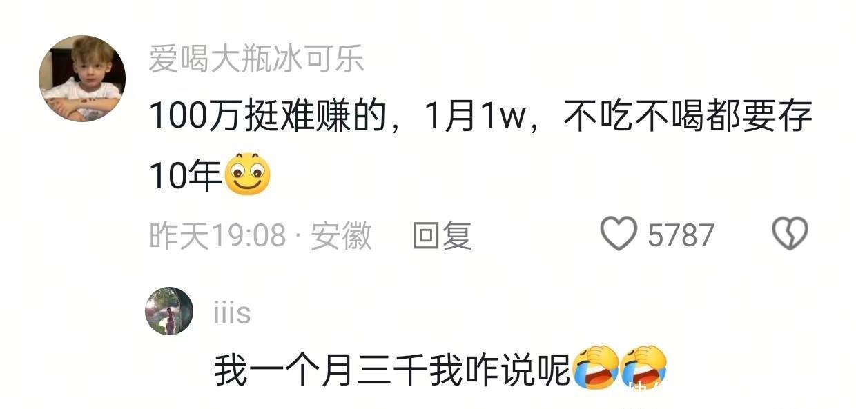The image size is (856, 409).
Task: Tap the 安徽 location label
Action: point(341,235)
